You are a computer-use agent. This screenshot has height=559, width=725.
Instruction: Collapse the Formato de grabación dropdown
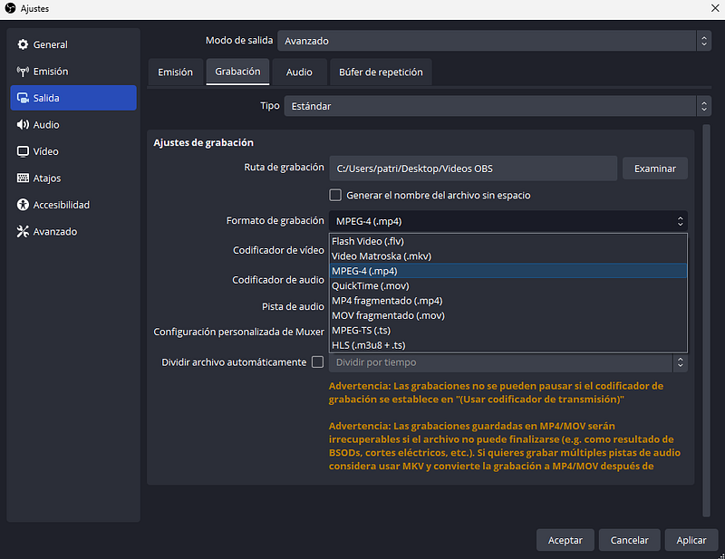click(508, 221)
